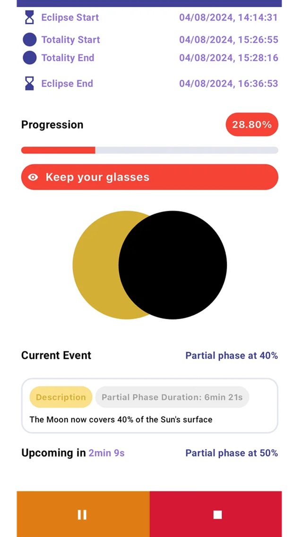Image resolution: width=293 pixels, height=537 pixels.
Task: Click the Keep your glasses banner
Action: pyautogui.click(x=149, y=177)
